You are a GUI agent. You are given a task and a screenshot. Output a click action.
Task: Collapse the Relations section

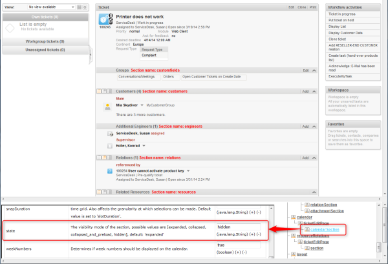[x=314, y=157]
